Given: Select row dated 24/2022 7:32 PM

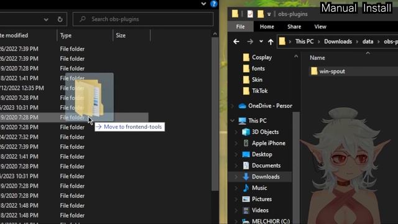Looking at the screenshot, I should (x=73, y=137).
